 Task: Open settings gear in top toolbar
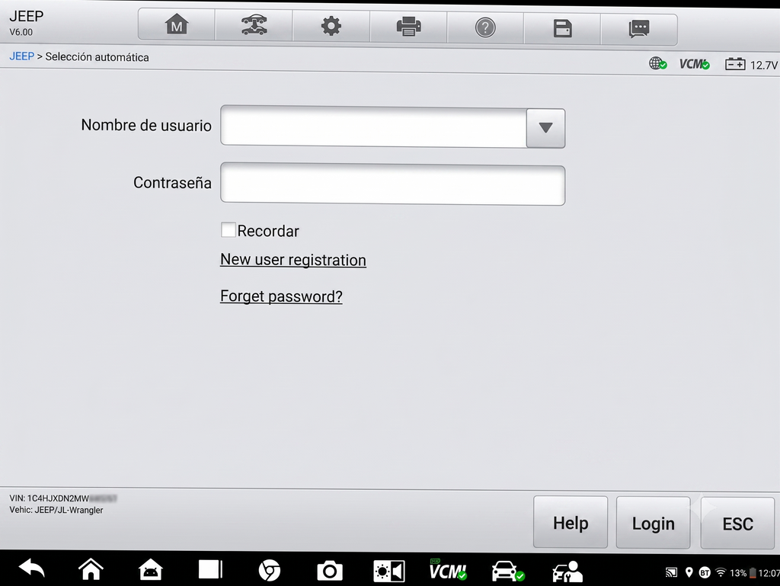331,26
